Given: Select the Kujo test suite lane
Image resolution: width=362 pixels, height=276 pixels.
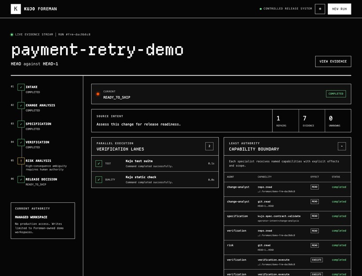Looking at the screenshot, I should 155,163.
